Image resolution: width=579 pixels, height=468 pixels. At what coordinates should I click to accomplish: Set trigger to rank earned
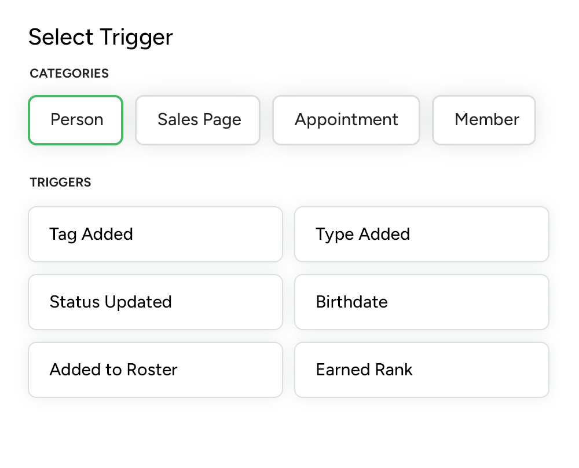coord(422,370)
